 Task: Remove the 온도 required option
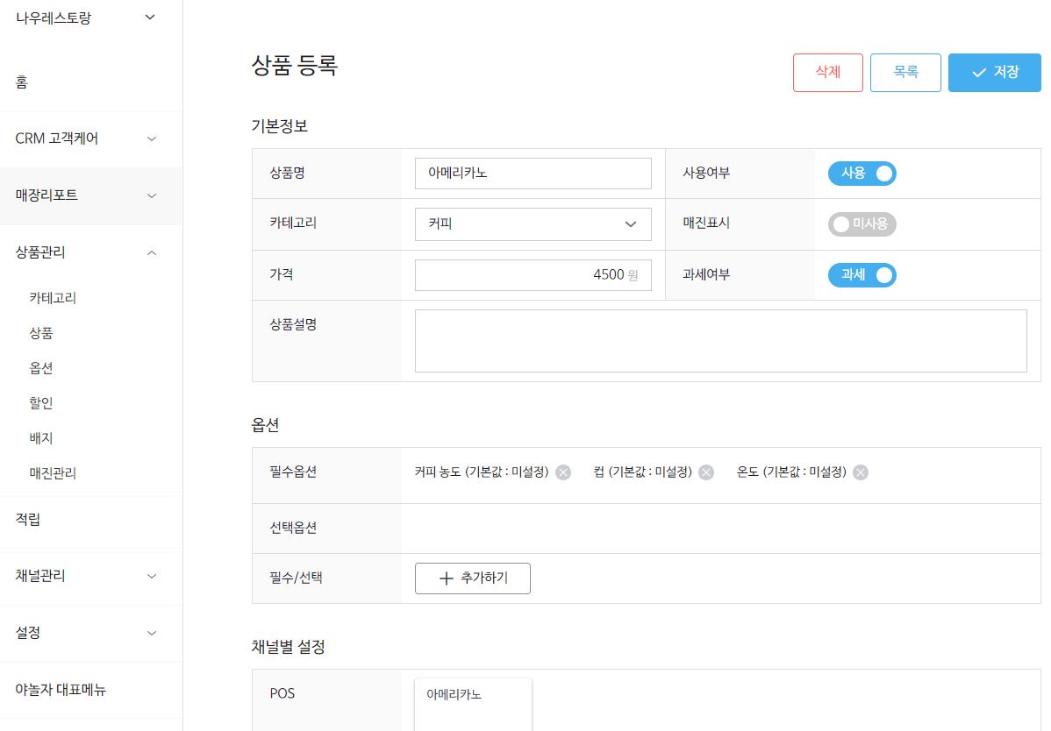(861, 472)
